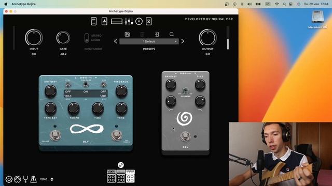332x186 pixels.
Task: Select the third amp icon at the bottom
Action: (130, 176)
